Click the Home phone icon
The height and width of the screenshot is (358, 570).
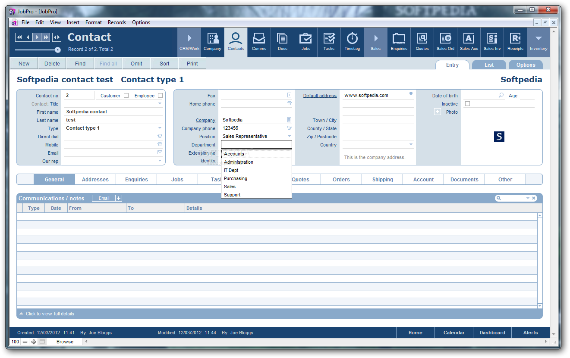point(289,103)
